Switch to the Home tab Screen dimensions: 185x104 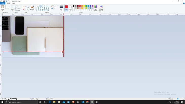click(x=8, y=3)
